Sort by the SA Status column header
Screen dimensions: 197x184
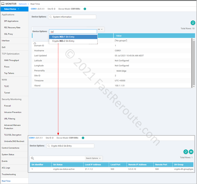click(x=58, y=164)
